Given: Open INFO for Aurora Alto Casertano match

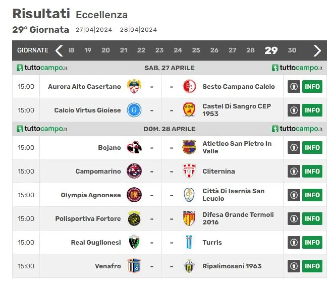Looking at the screenshot, I should [x=312, y=86].
